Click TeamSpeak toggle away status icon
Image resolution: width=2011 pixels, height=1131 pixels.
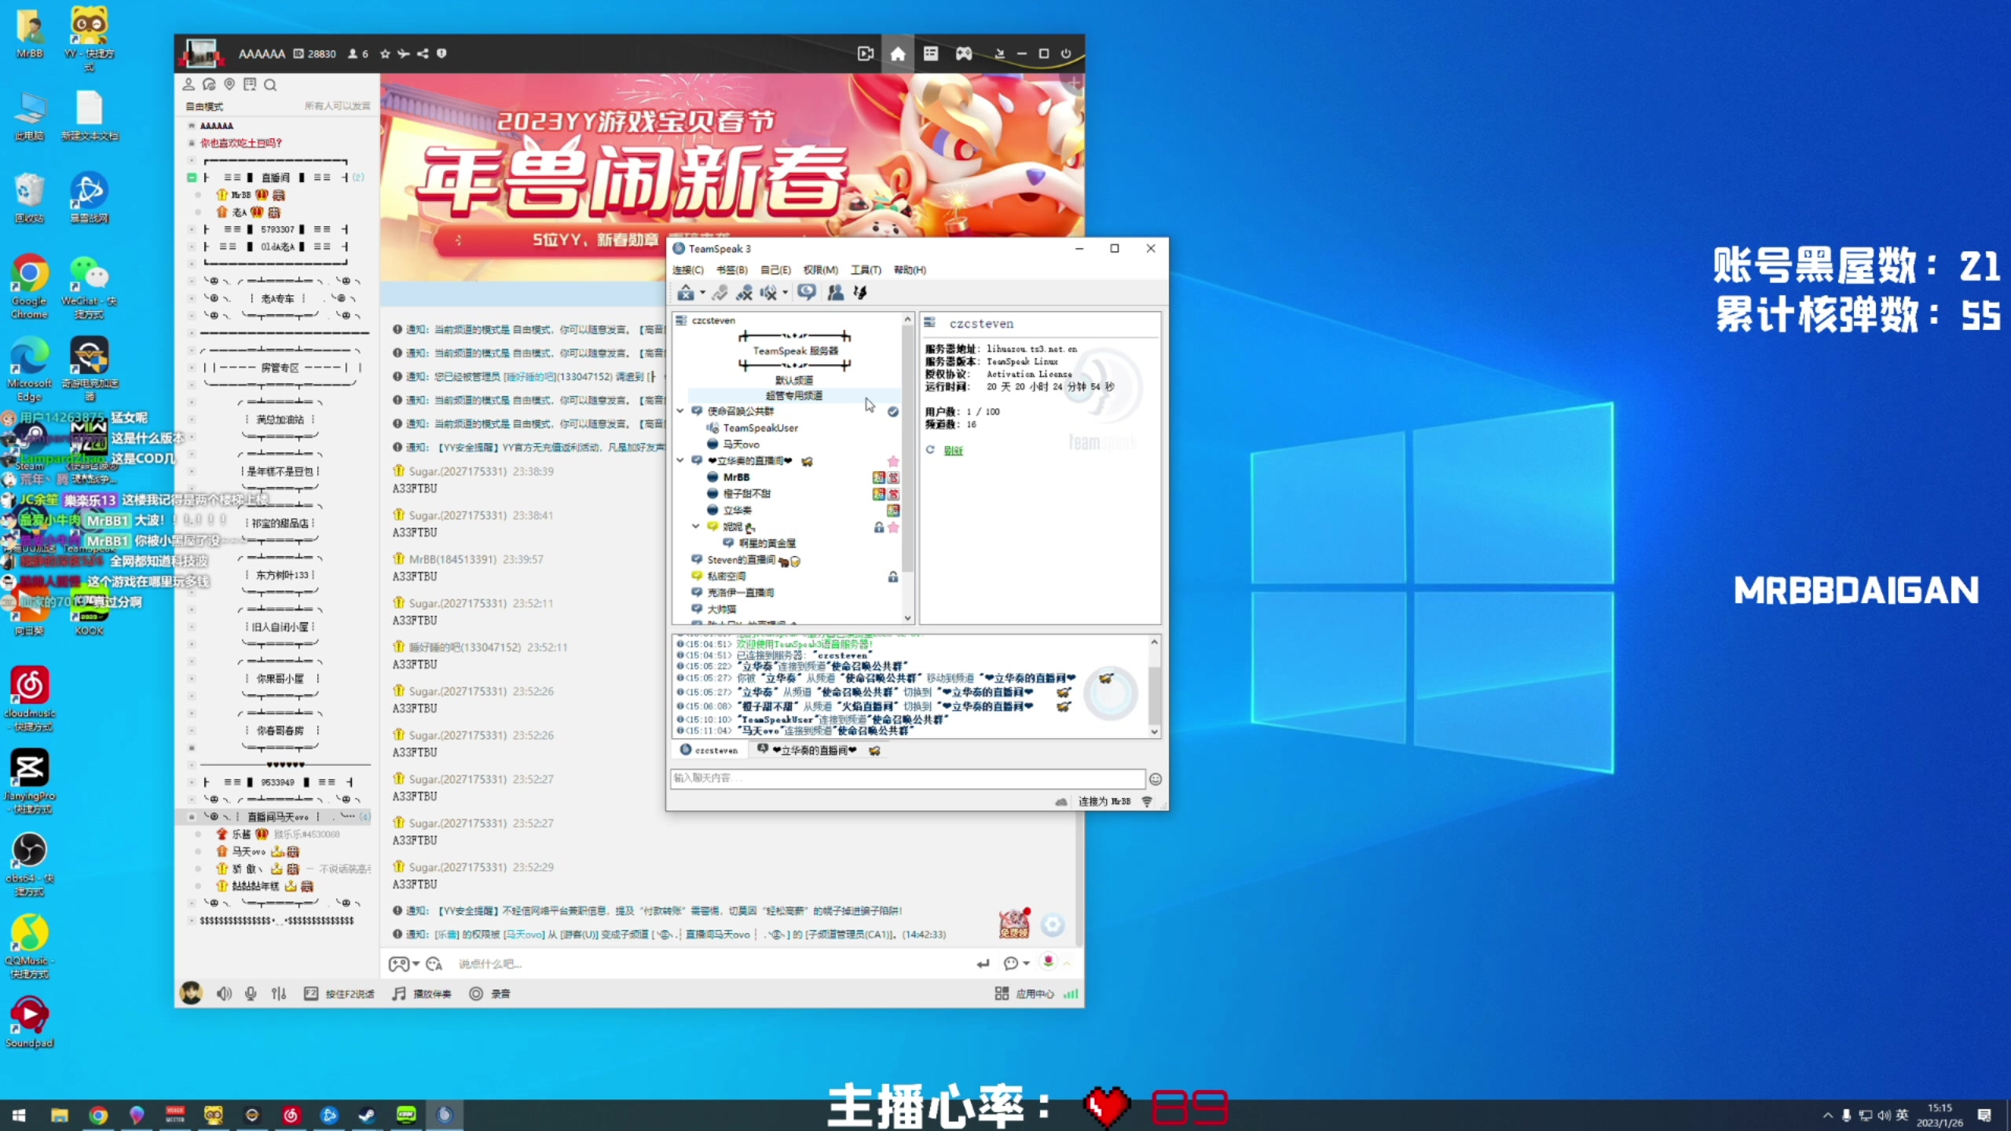(720, 293)
